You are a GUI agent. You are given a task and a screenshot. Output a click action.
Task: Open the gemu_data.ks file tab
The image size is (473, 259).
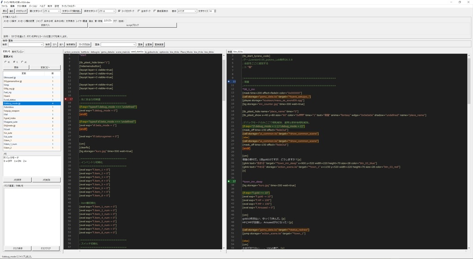click(x=108, y=52)
